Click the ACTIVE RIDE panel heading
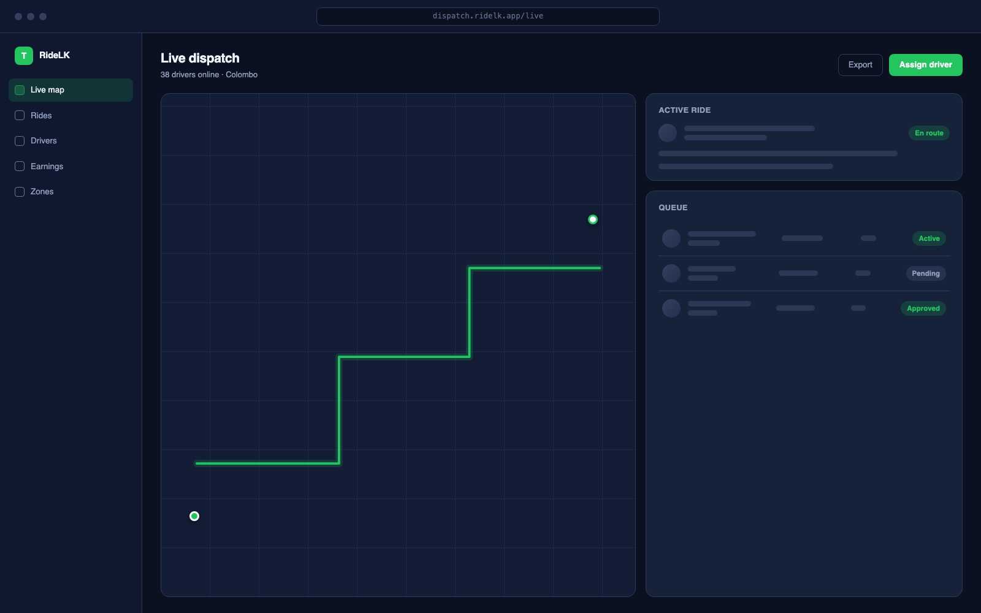The image size is (981, 613). [684, 110]
